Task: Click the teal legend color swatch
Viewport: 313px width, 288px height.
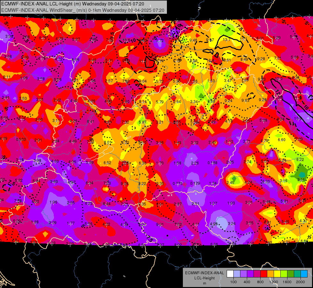Action: (297, 274)
